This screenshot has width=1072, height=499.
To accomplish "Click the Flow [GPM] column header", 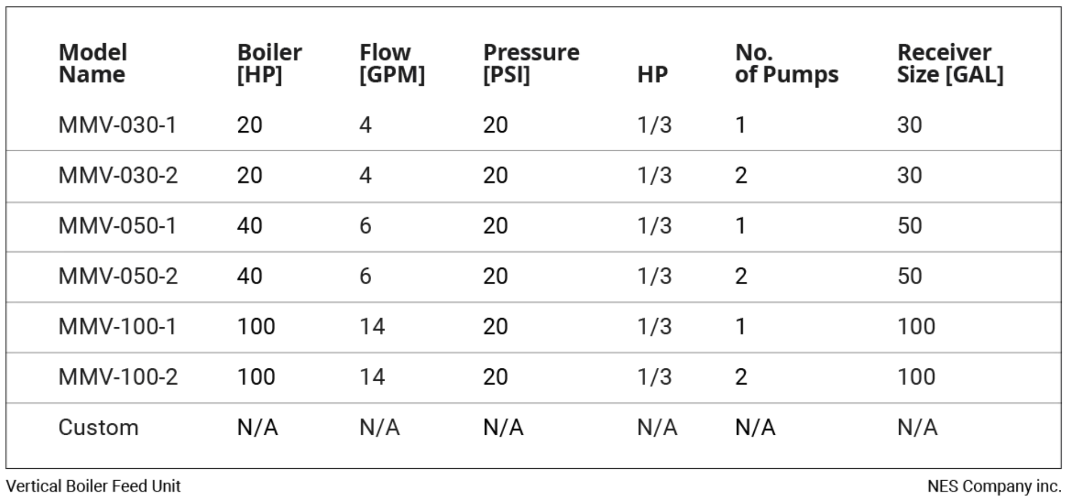I will tap(392, 63).
